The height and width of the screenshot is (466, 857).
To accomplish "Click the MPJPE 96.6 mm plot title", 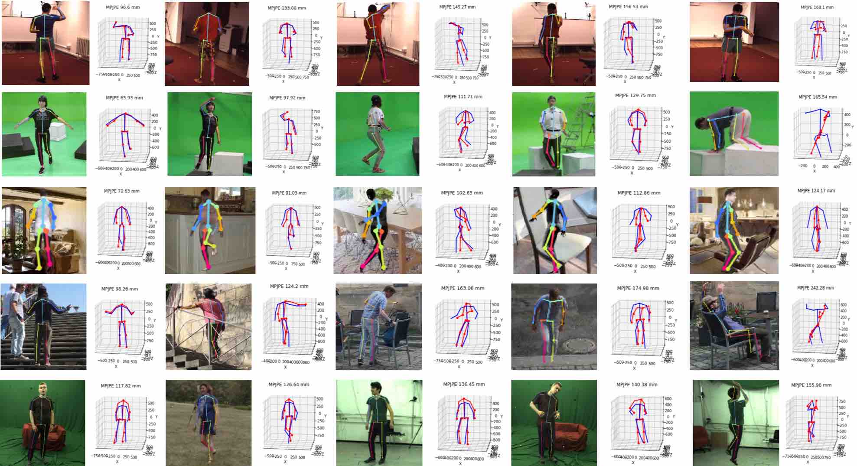I will coord(123,7).
